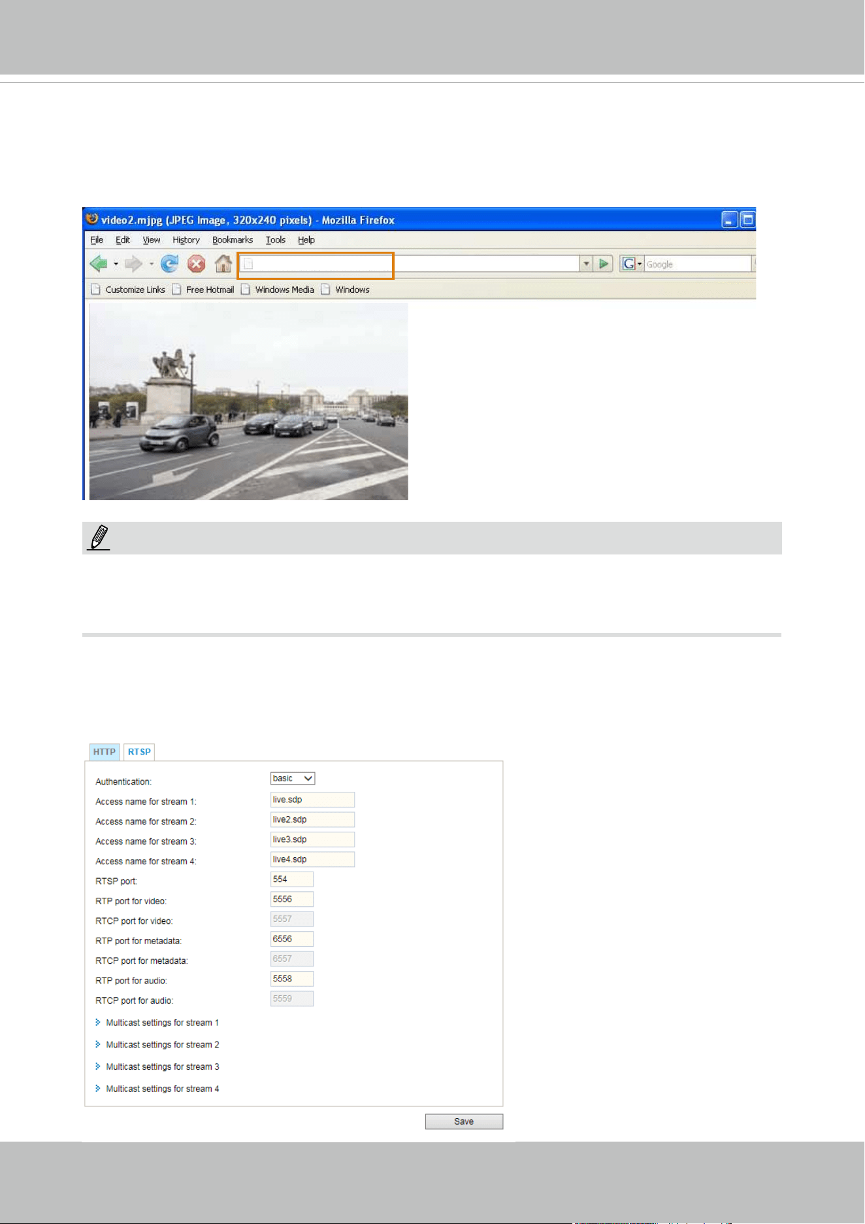
Task: Edit access name for stream 1 field
Action: [x=312, y=800]
